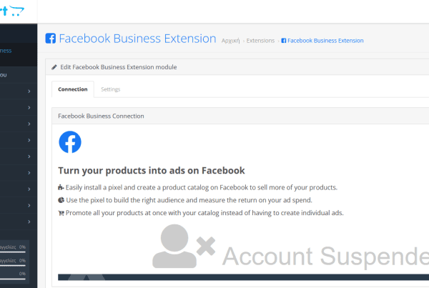Click the cart icon before 'Promote all your products'
The width and height of the screenshot is (429, 288).
(x=61, y=213)
